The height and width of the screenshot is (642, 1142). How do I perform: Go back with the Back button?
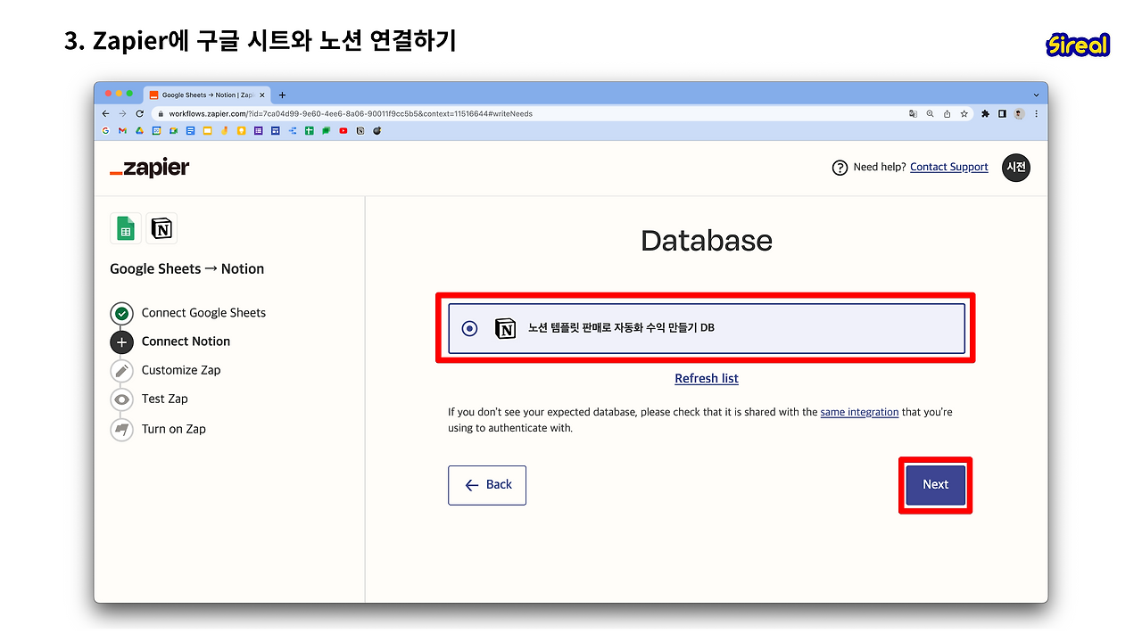coord(487,485)
